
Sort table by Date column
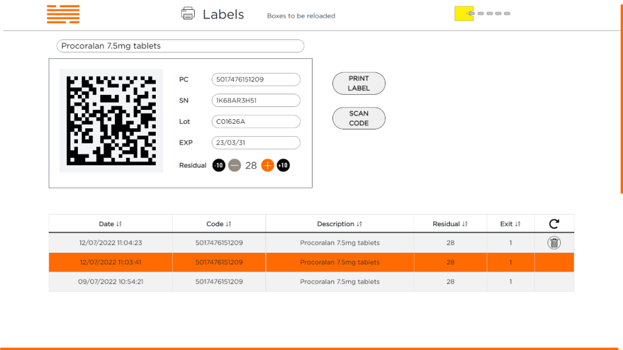coord(111,224)
